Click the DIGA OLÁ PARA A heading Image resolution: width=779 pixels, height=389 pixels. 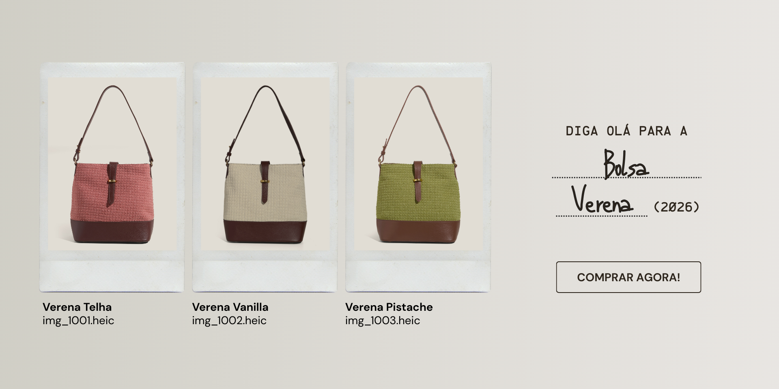pyautogui.click(x=626, y=131)
